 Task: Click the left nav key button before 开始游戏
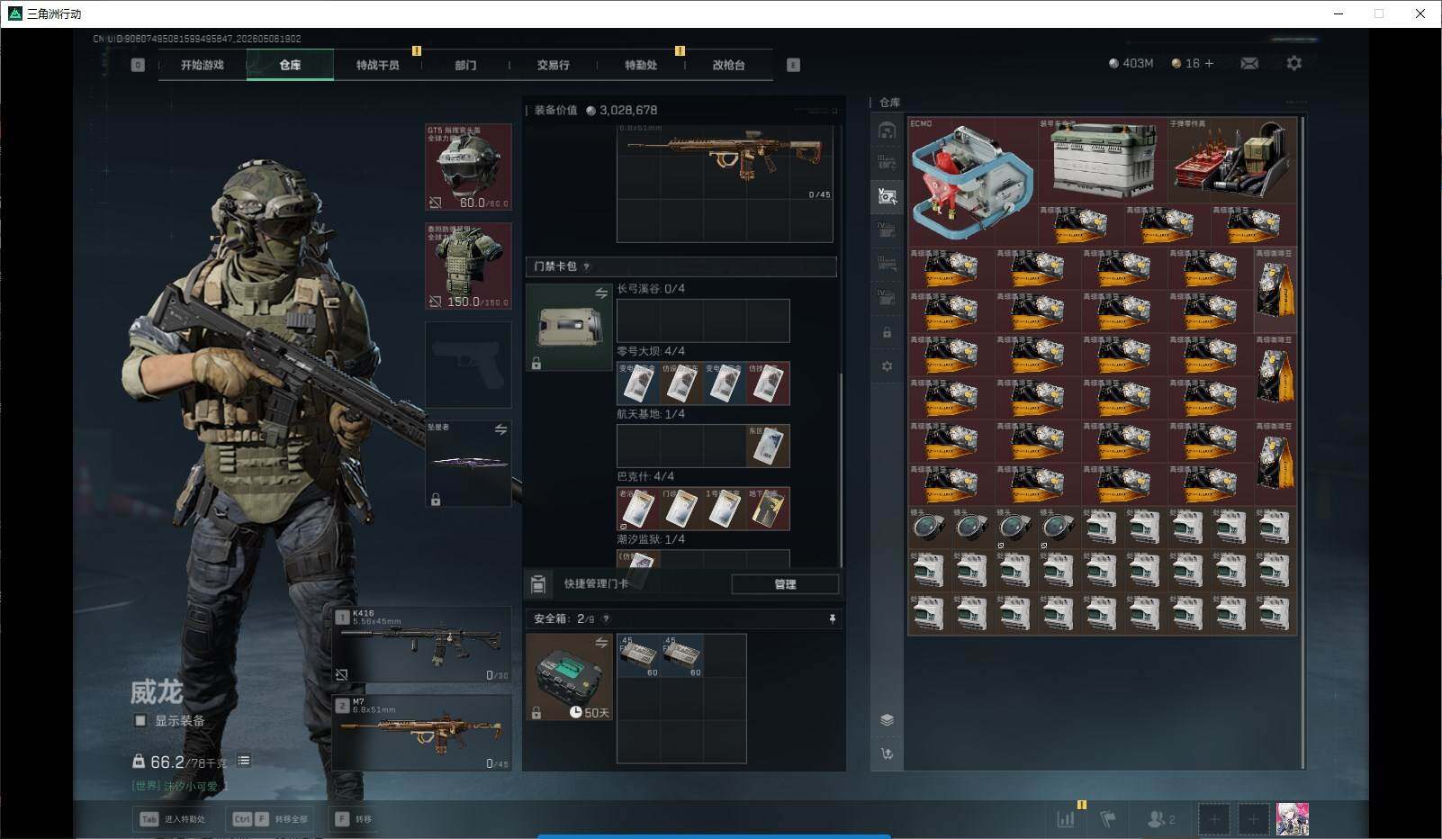(x=138, y=65)
